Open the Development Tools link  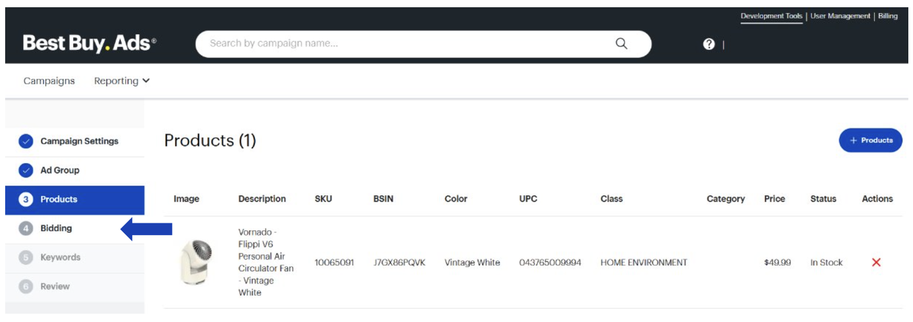(771, 16)
